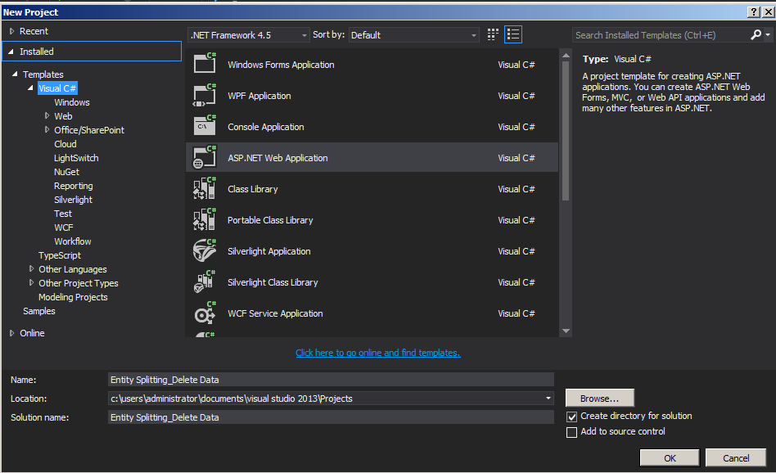Select the Windows Forms Application template icon
Screen dimensions: 776x473
coord(204,65)
